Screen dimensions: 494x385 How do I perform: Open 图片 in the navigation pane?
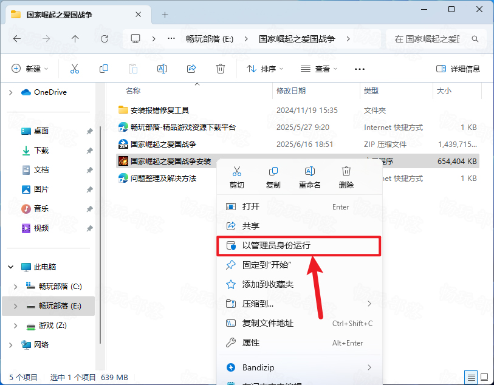point(41,189)
